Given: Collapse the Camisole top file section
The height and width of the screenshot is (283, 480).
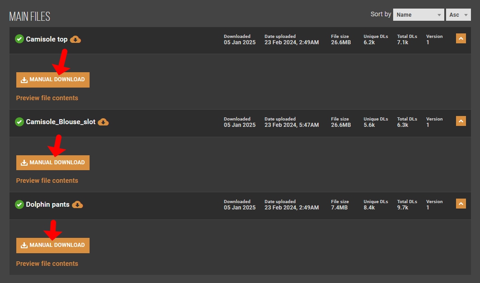Looking at the screenshot, I should pyautogui.click(x=461, y=39).
